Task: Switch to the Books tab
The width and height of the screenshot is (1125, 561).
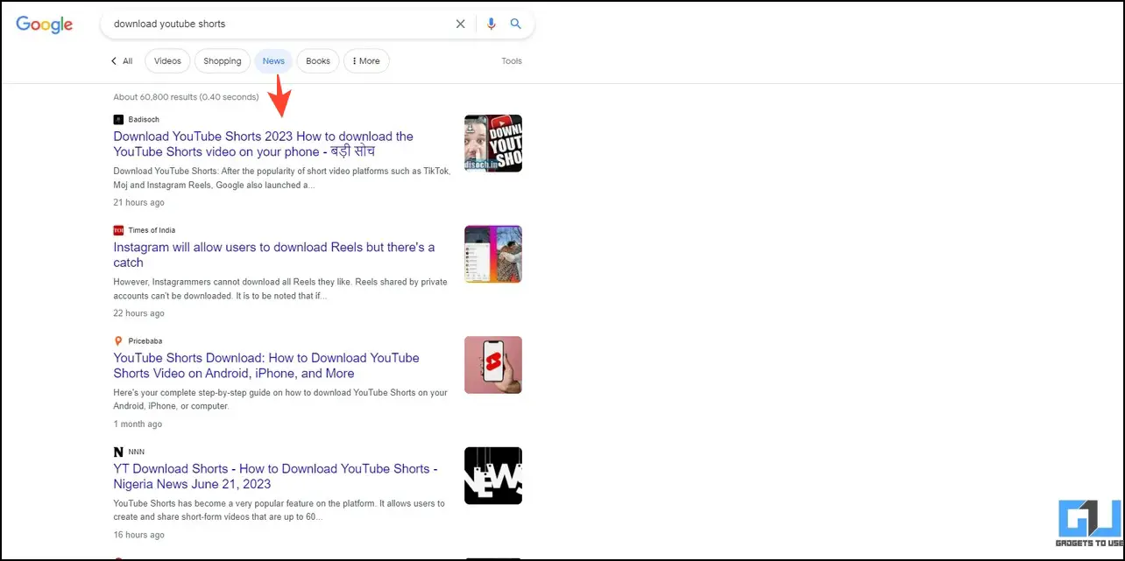Action: coord(318,61)
